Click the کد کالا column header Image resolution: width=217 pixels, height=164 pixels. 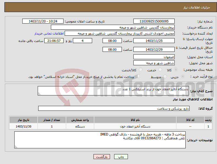coord(190,120)
